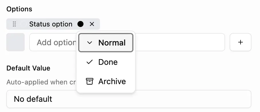Open the black color dot on Status option
This screenshot has height=112, width=260.
(80, 24)
